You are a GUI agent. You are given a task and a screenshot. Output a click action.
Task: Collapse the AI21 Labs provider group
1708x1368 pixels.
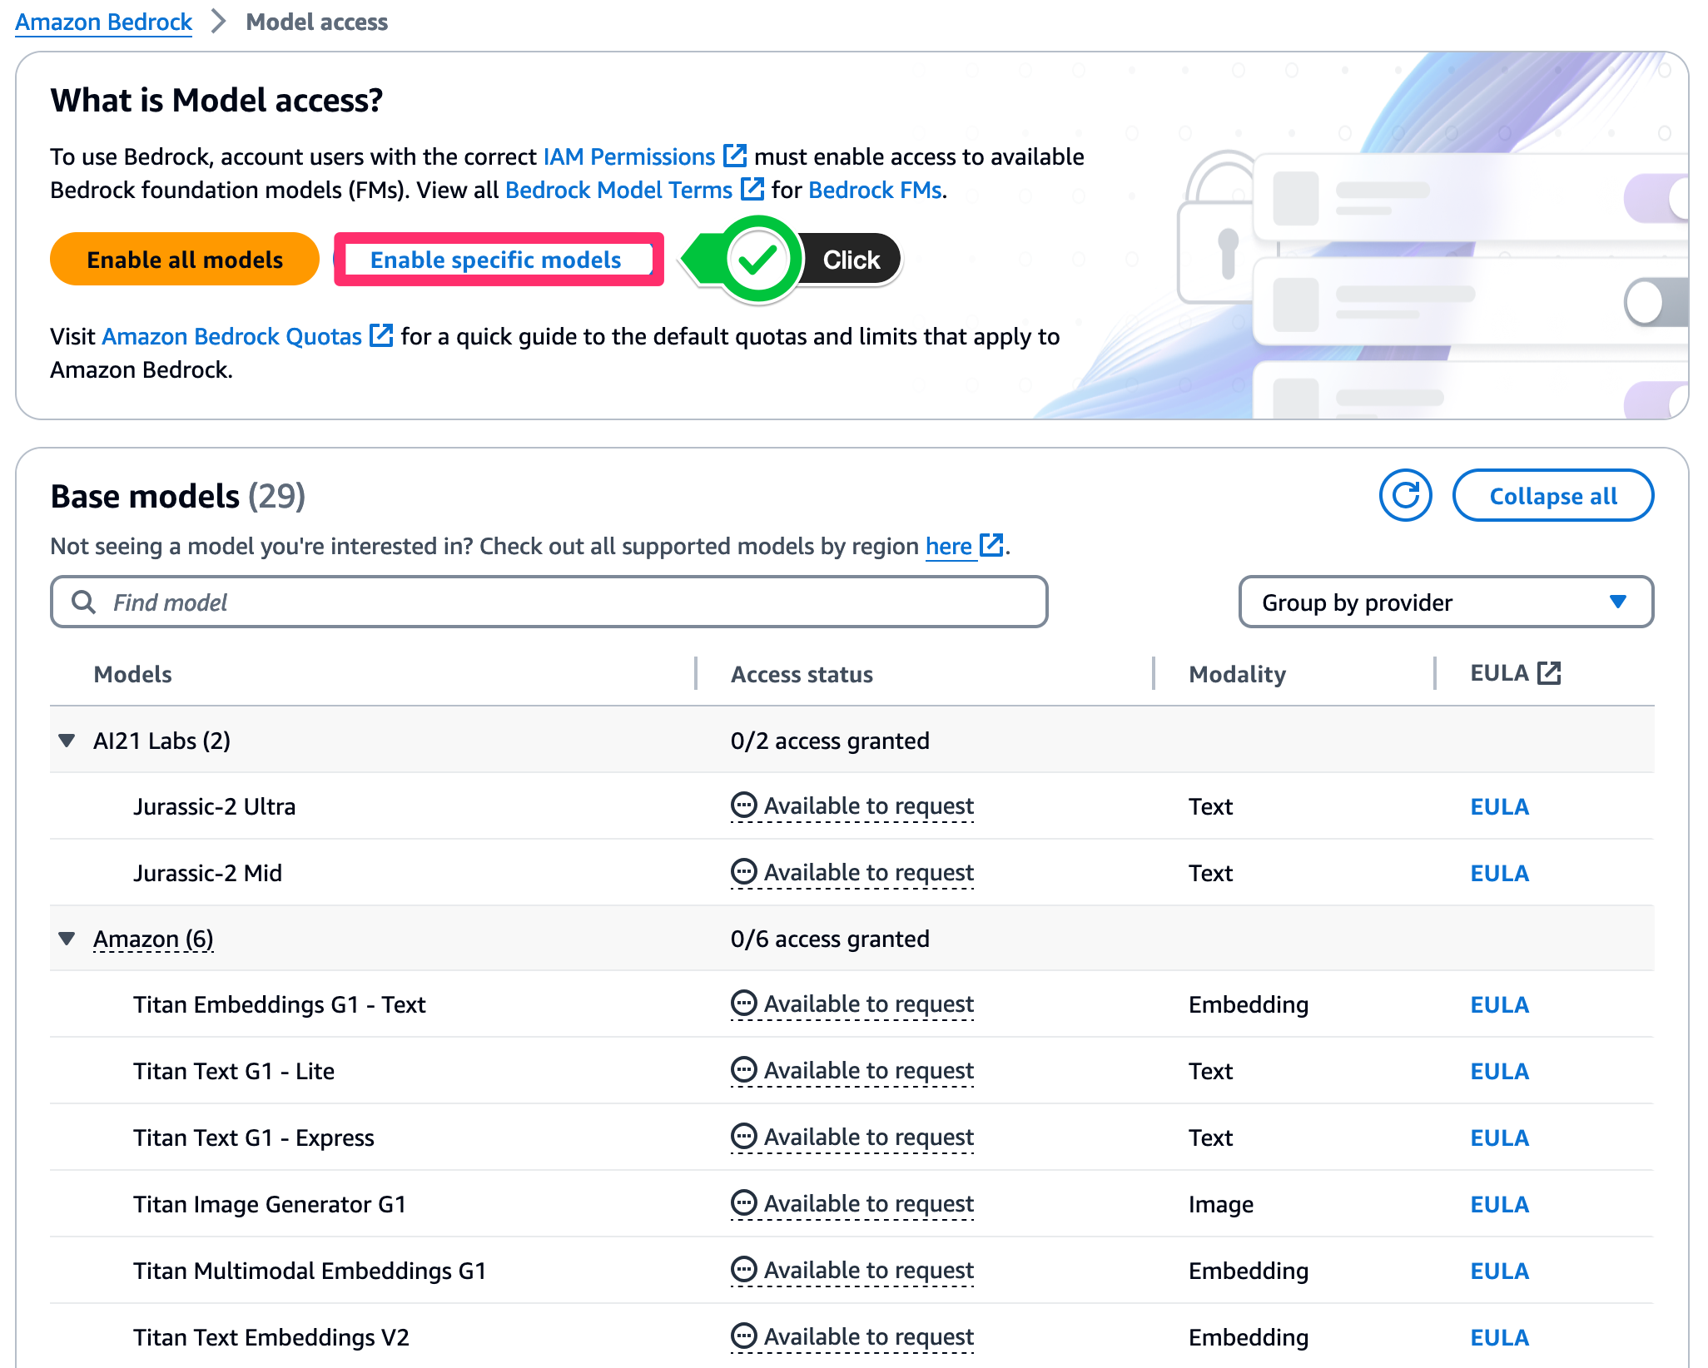coord(67,740)
